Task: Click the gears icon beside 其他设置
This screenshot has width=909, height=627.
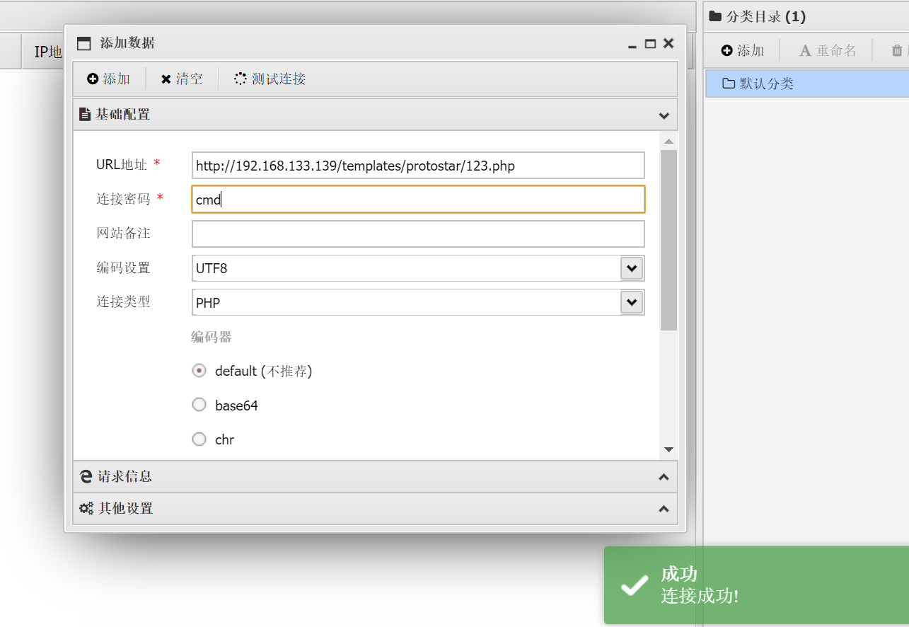Action: coord(86,509)
